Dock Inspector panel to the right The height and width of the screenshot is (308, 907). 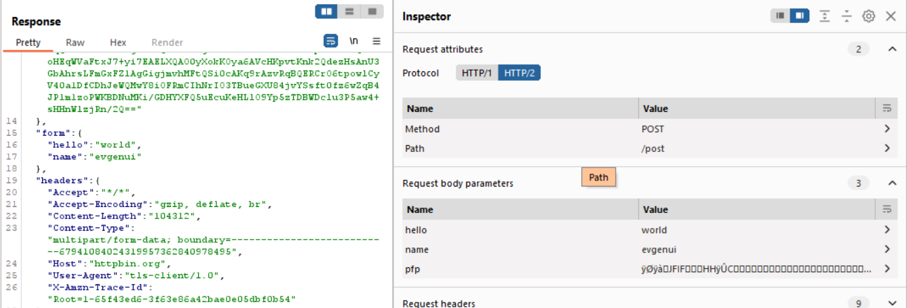click(x=800, y=16)
